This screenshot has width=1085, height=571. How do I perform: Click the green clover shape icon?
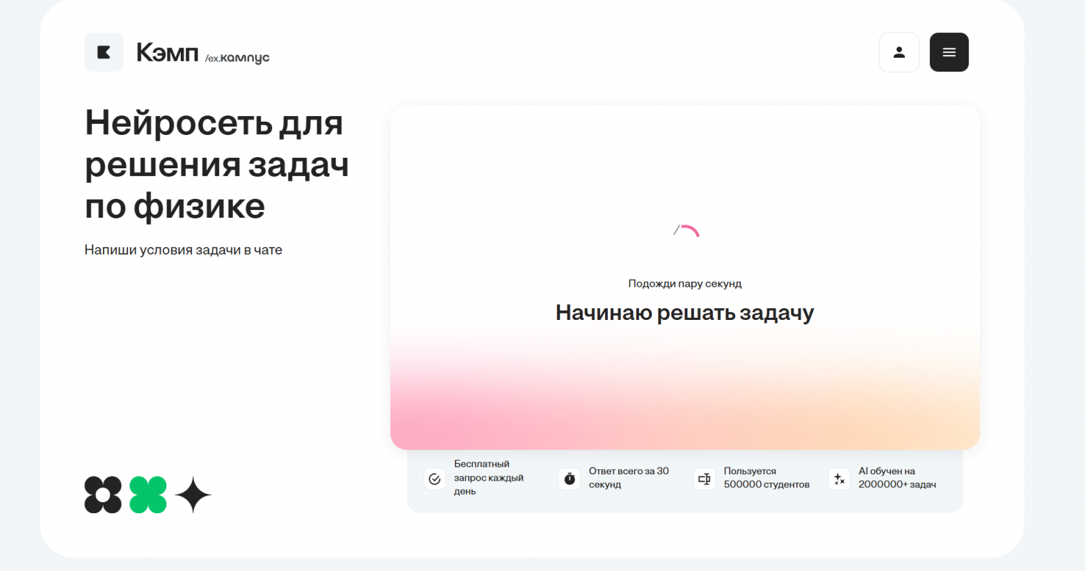coord(148,494)
